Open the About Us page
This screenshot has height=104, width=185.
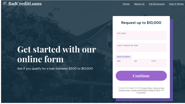[x=139, y=4]
